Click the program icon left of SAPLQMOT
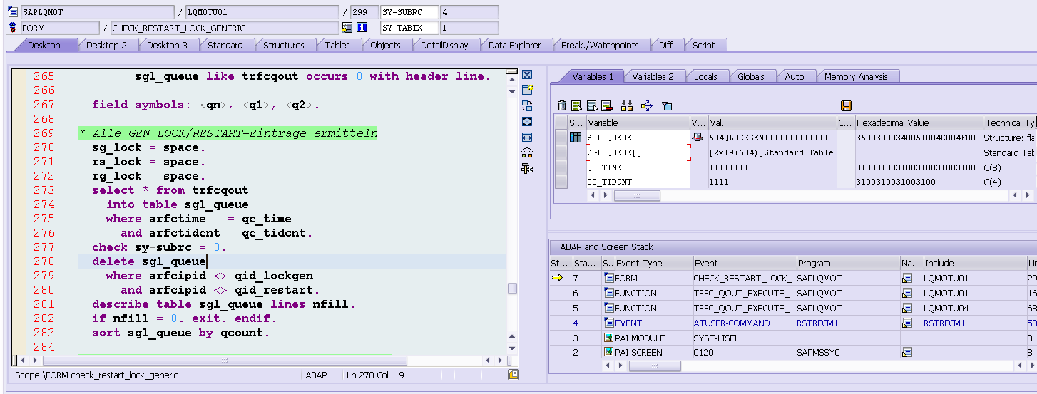The image size is (1037, 394). point(13,12)
